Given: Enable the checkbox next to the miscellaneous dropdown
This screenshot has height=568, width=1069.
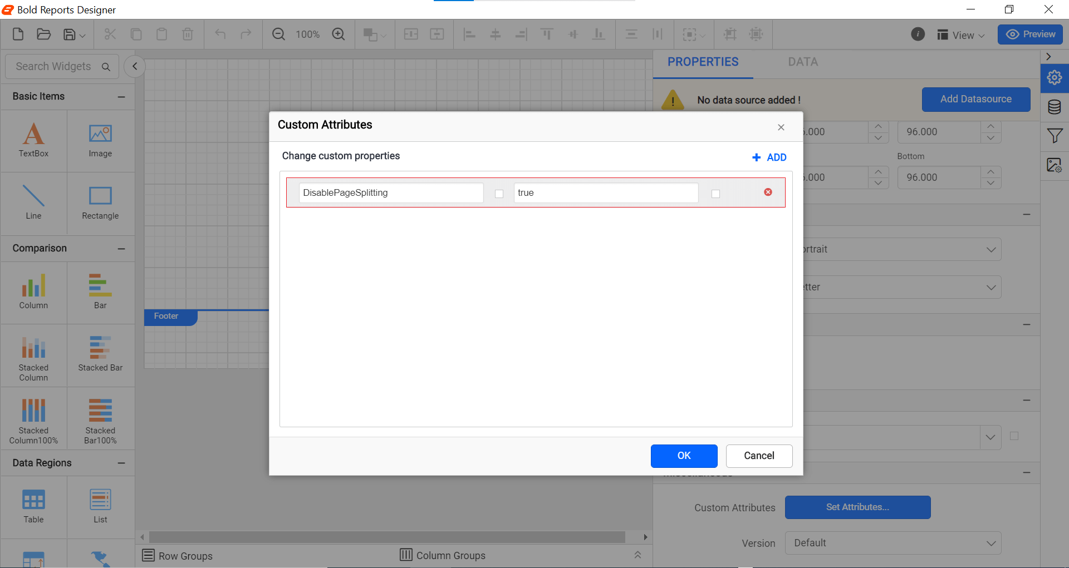Looking at the screenshot, I should [1014, 437].
